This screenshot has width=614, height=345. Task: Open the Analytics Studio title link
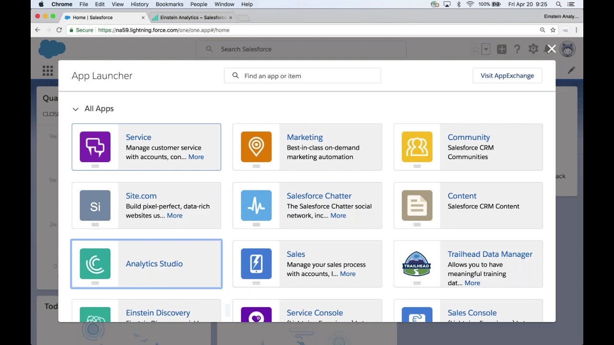(x=154, y=264)
